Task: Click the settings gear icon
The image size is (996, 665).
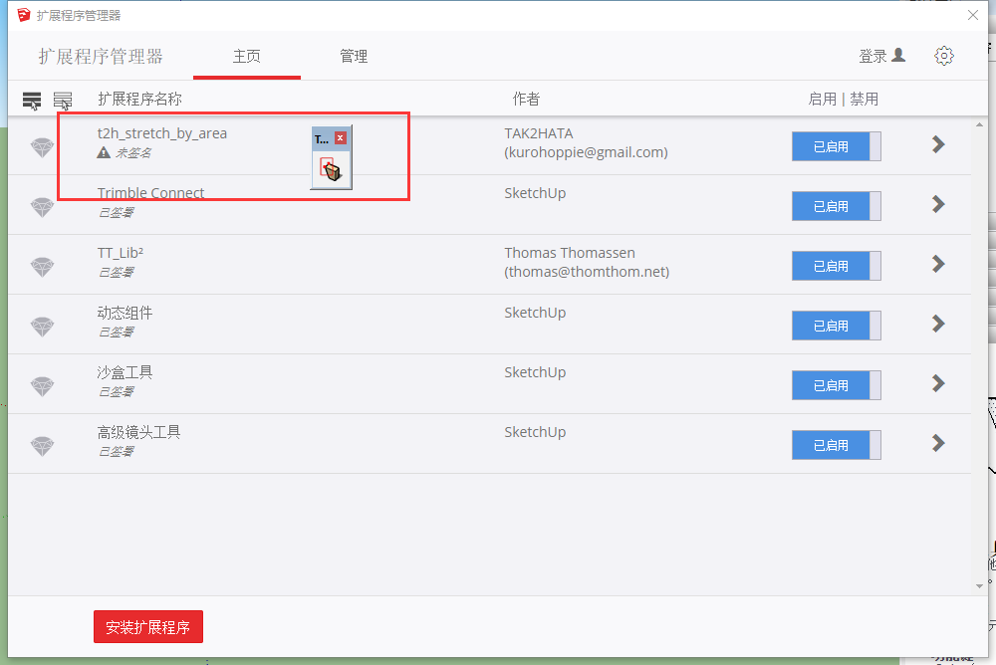Action: tap(944, 56)
